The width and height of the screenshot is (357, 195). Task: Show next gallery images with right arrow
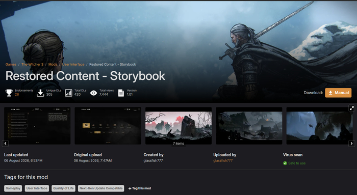point(351,144)
